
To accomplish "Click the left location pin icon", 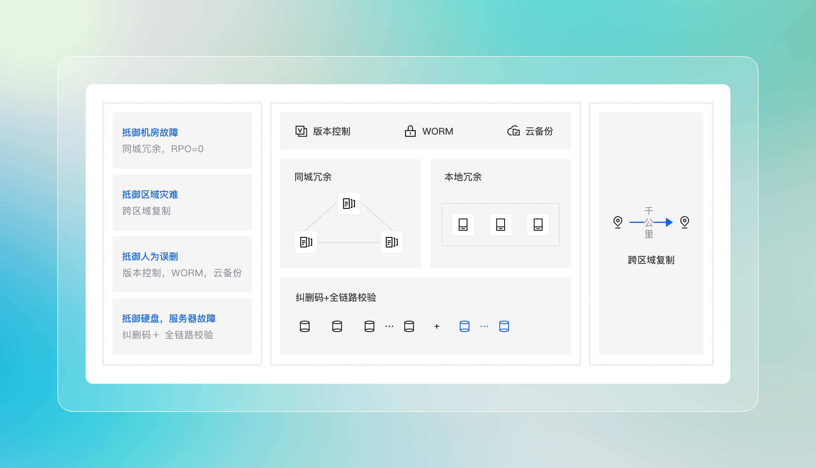I will tap(618, 222).
